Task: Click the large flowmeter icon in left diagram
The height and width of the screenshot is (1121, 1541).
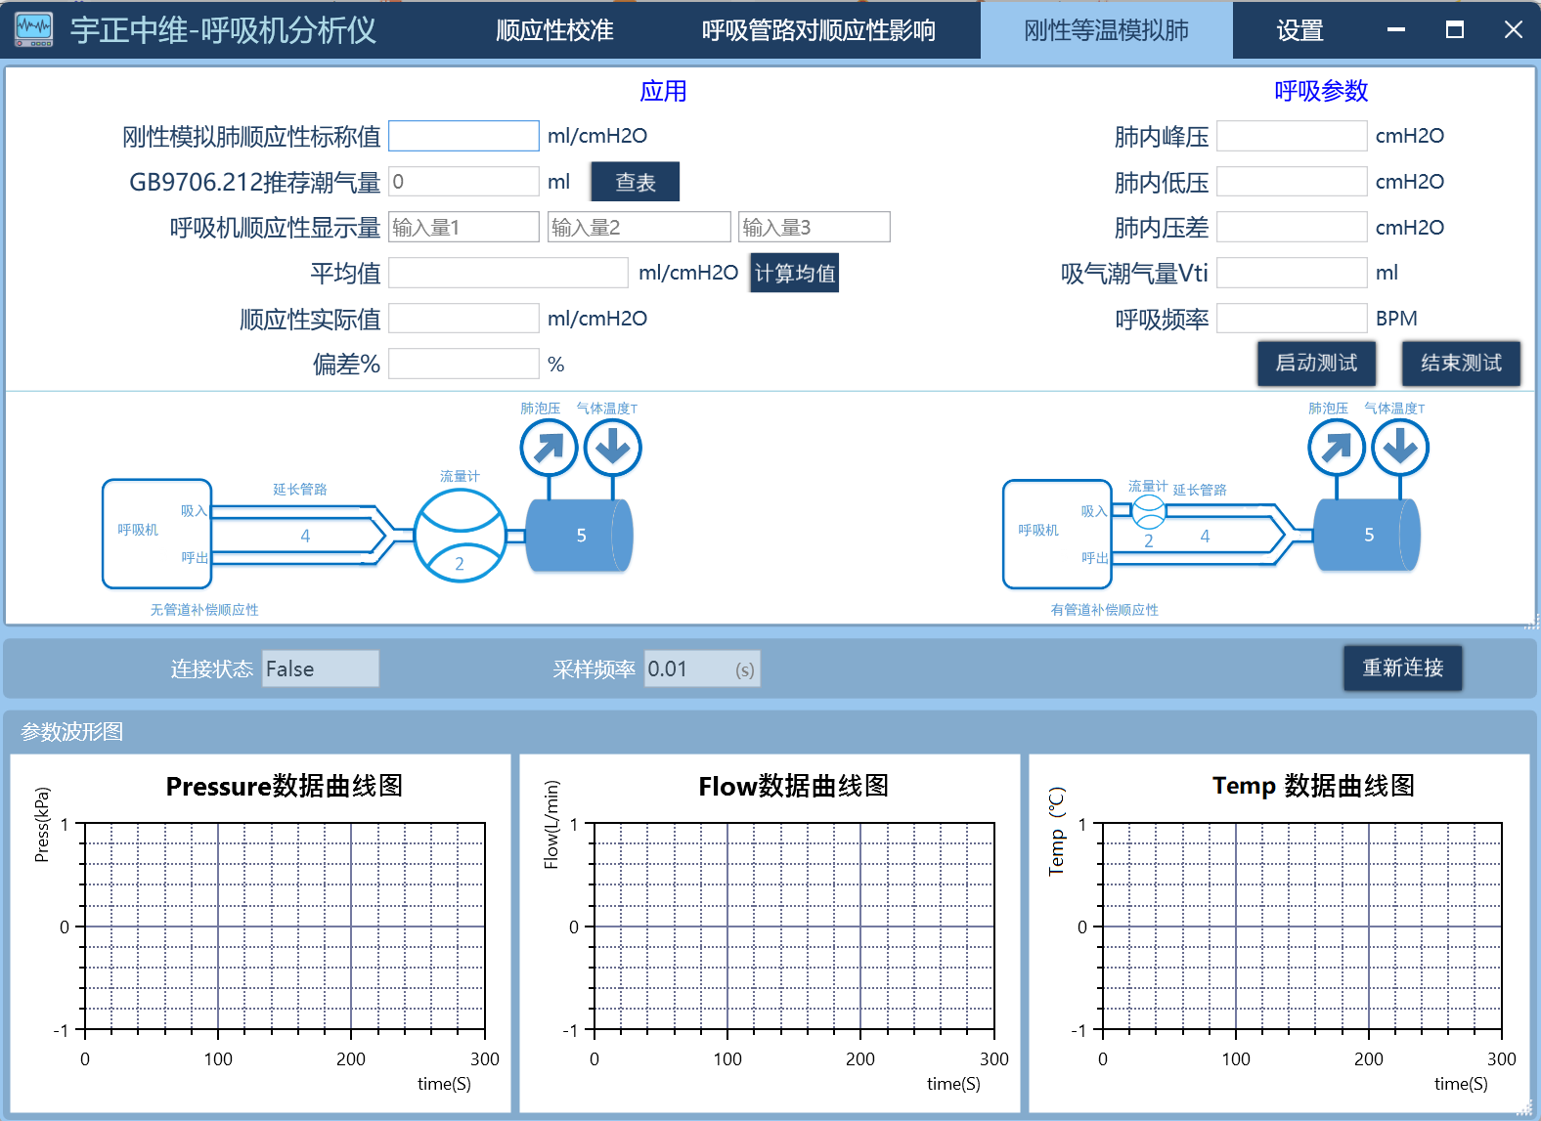Action: click(x=460, y=536)
